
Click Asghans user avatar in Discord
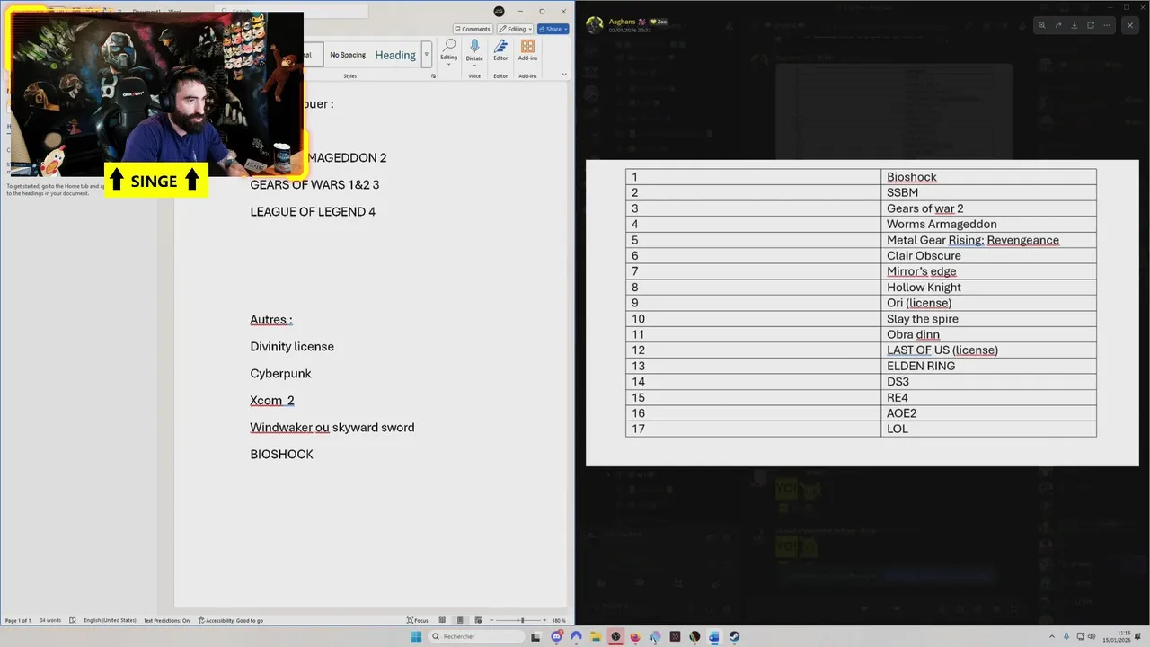coord(594,25)
